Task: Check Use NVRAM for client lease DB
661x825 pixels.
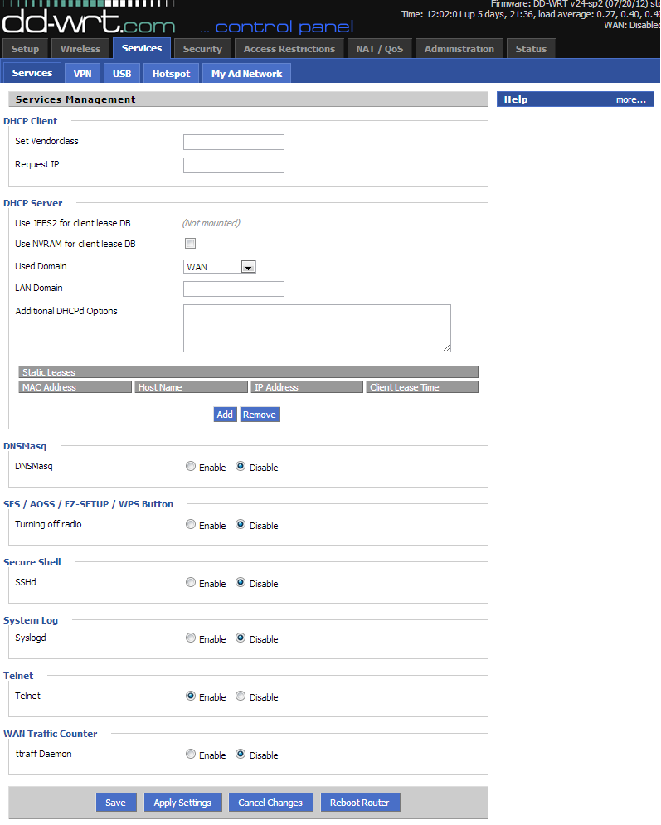Action: click(x=190, y=244)
